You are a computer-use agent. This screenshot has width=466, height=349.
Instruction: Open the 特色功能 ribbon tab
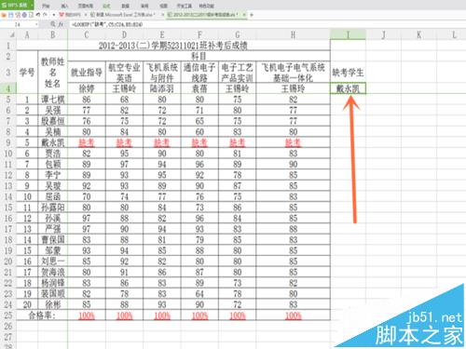click(206, 6)
